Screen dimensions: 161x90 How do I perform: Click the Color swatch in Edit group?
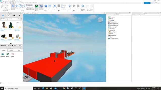(59, 6)
